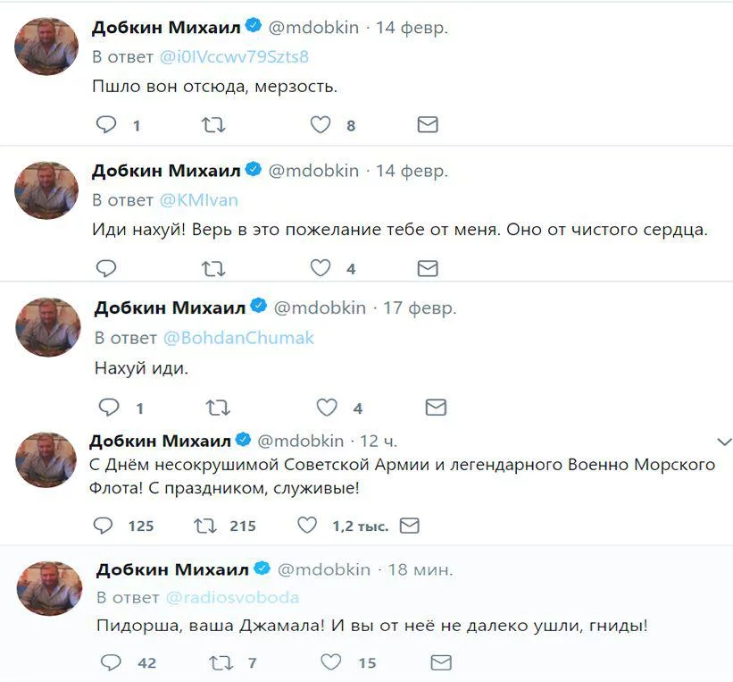The height and width of the screenshot is (682, 733).
Task: Retweet the reply to @KMIvan
Action: [x=212, y=267]
